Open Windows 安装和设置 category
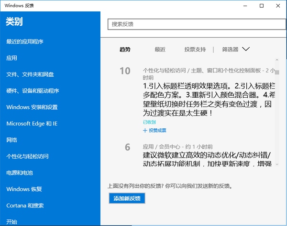The image size is (287, 226). [x=32, y=107]
